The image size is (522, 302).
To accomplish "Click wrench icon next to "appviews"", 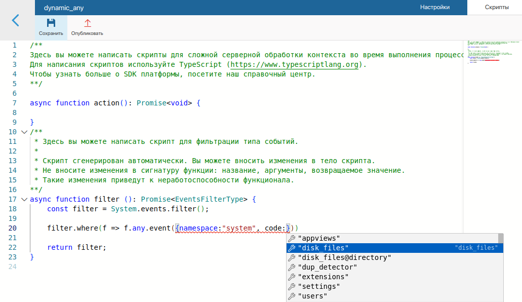I will coord(291,238).
